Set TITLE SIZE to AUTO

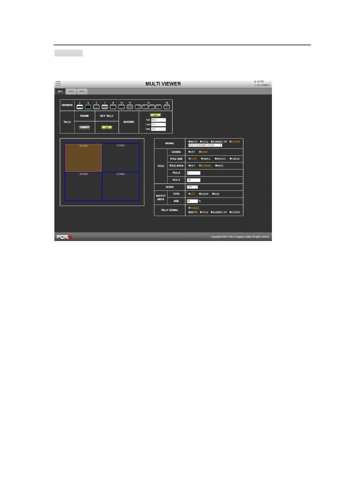coord(193,159)
